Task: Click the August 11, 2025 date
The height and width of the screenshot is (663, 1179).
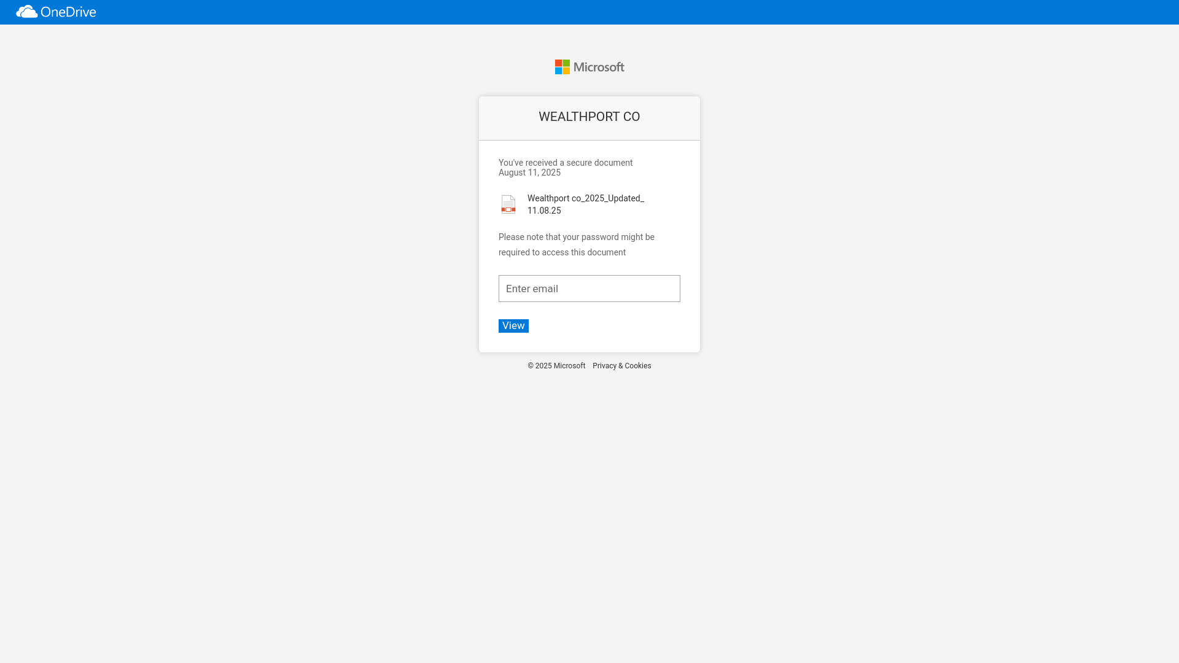Action: [529, 173]
